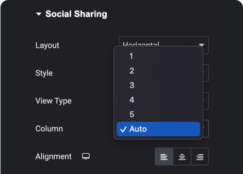The width and height of the screenshot is (243, 174).
Task: Collapse the Social Sharing section arrow
Action: (39, 14)
